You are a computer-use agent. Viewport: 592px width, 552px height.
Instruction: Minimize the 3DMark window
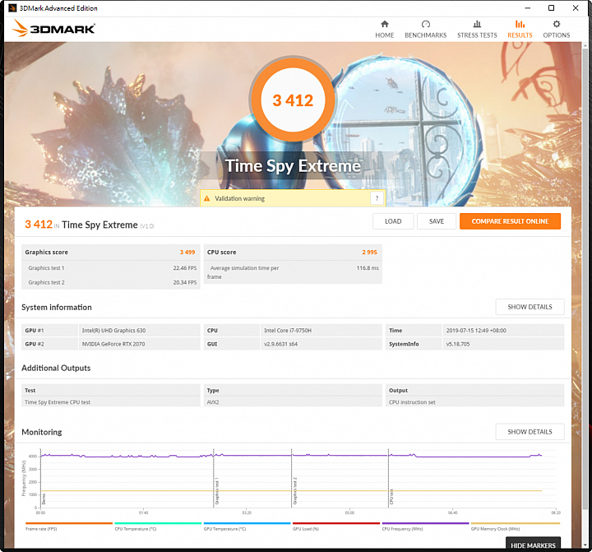[x=527, y=8]
